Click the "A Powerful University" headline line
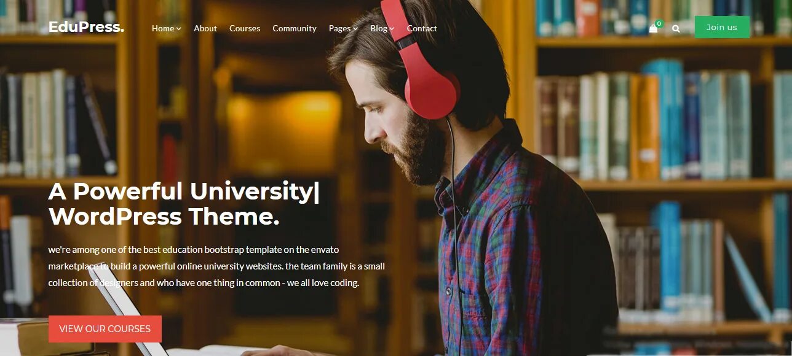 (x=184, y=192)
